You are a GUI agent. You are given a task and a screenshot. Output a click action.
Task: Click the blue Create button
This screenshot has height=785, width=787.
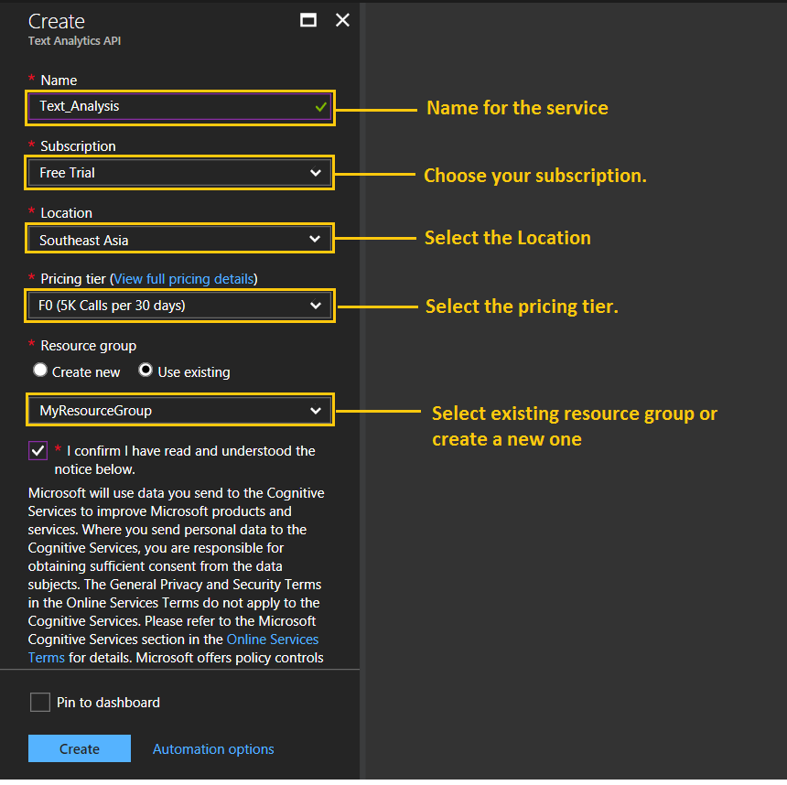[x=80, y=749]
